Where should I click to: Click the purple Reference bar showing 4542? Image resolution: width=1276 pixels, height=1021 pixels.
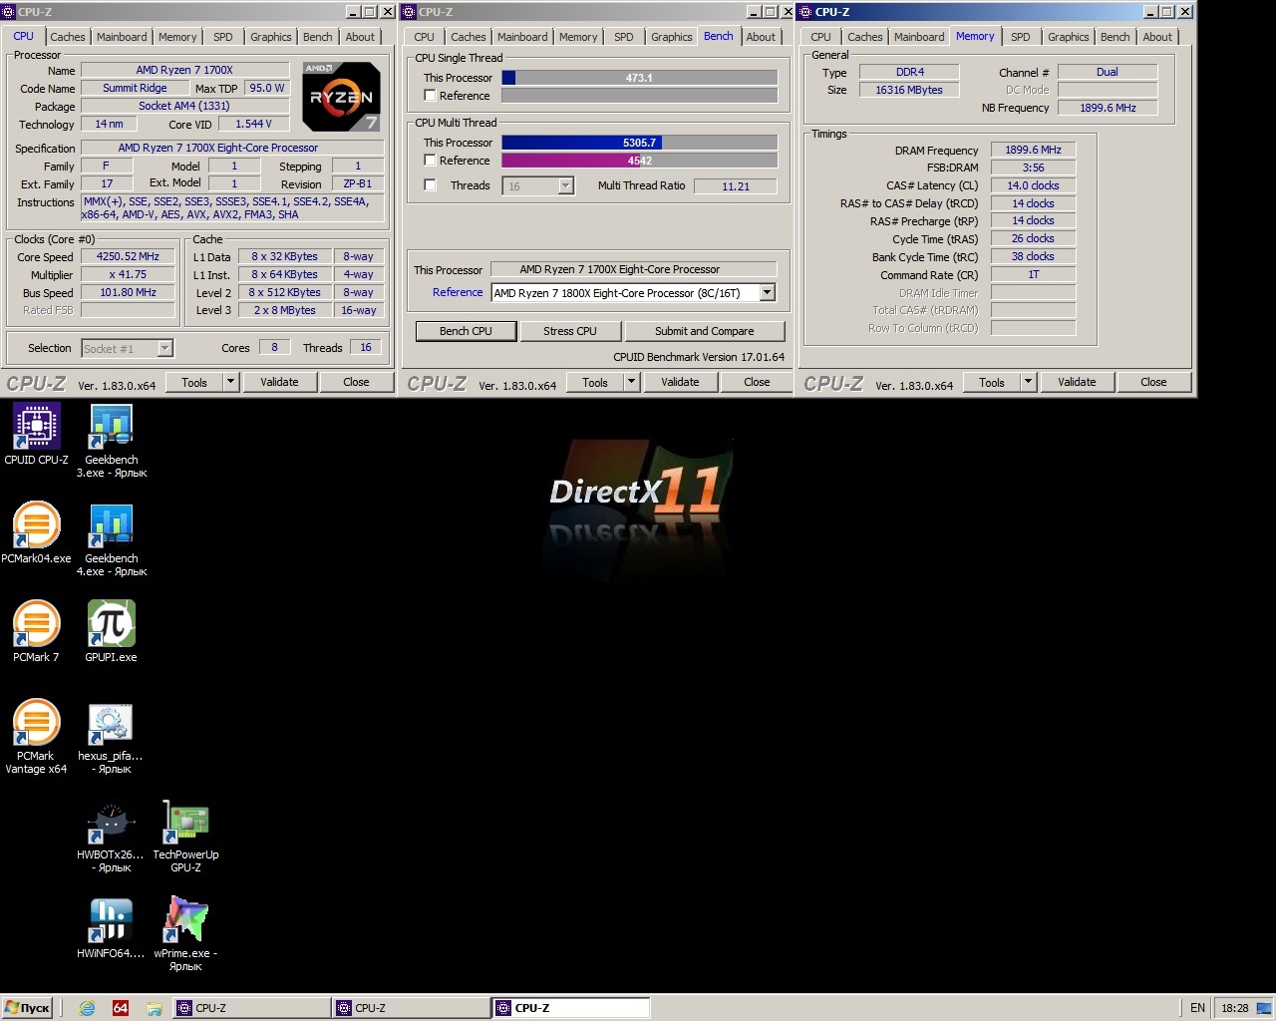click(639, 161)
